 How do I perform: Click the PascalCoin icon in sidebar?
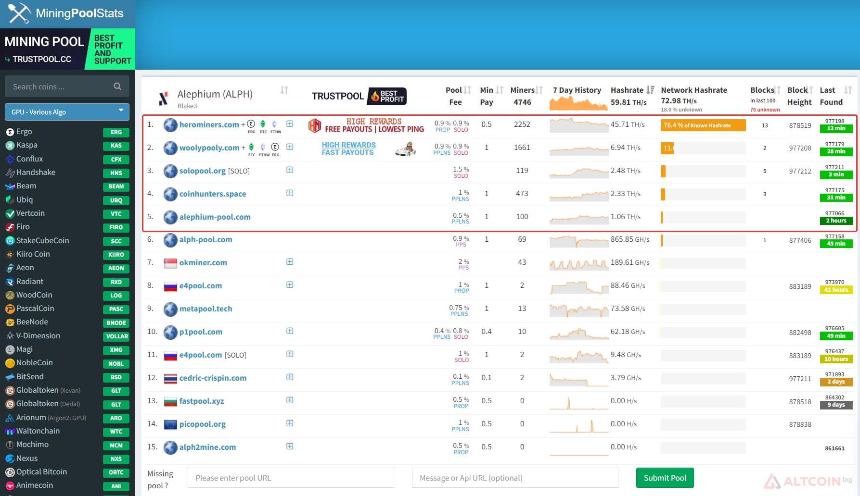click(10, 309)
